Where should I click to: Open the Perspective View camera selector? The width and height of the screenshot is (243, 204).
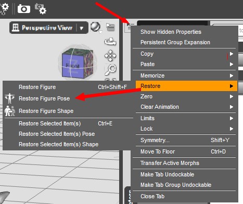point(49,28)
